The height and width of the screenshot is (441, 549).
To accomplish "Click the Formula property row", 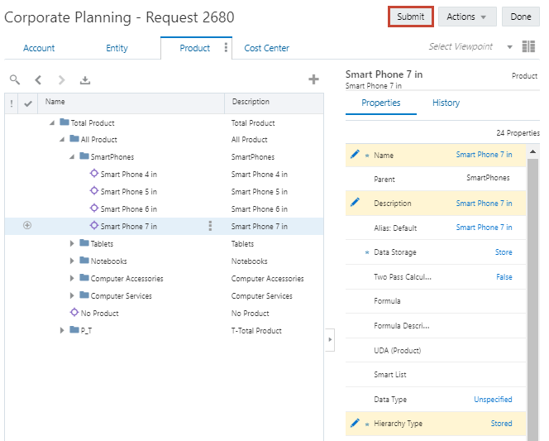I will pyautogui.click(x=436, y=301).
